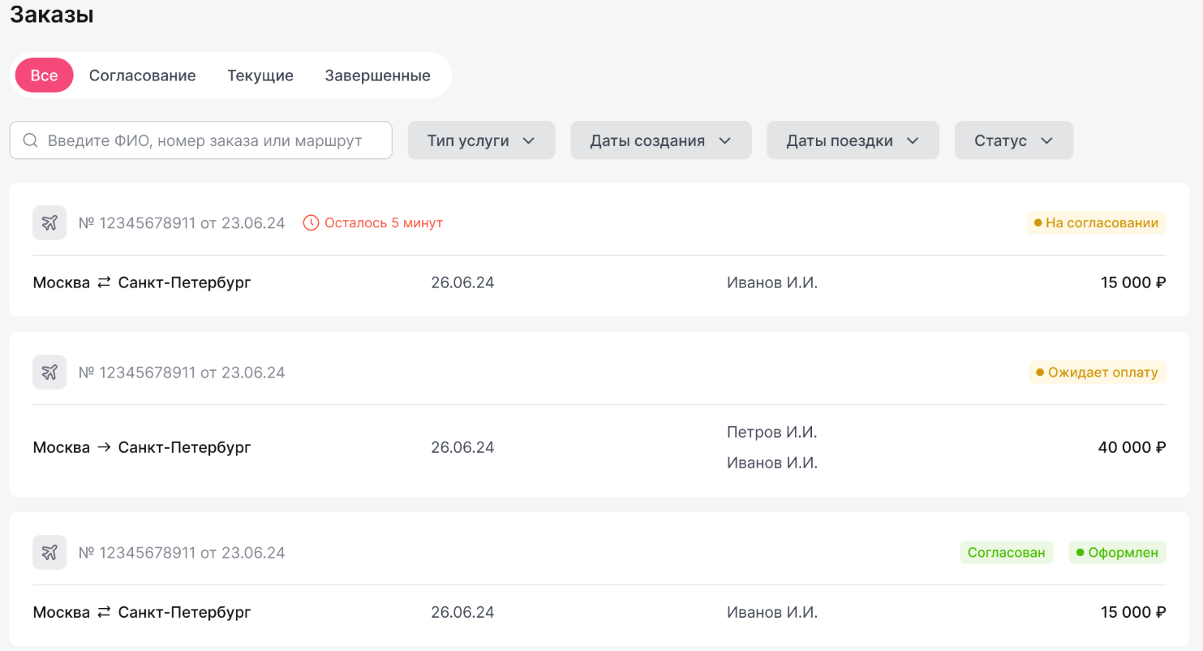Open the 'Даты создания' dropdown filter
Screen dimensions: 1203x651
pyautogui.click(x=660, y=140)
